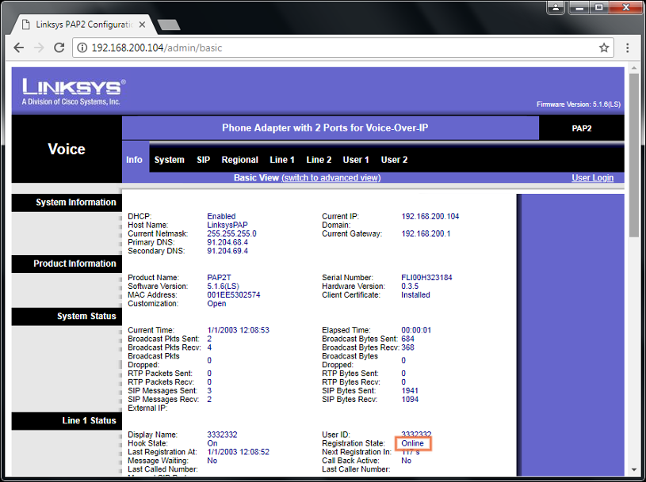Open the Info tab

134,160
